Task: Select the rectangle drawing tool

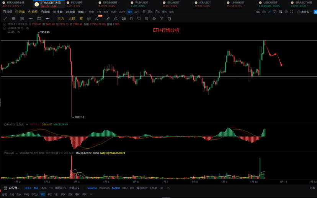Action: coord(39,19)
